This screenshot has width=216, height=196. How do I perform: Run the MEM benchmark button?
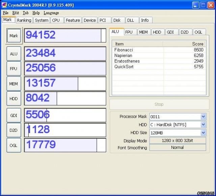click(x=14, y=84)
